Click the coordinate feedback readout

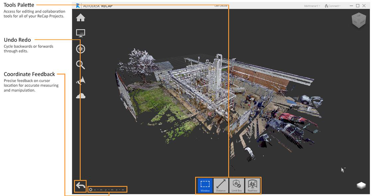tap(107, 189)
